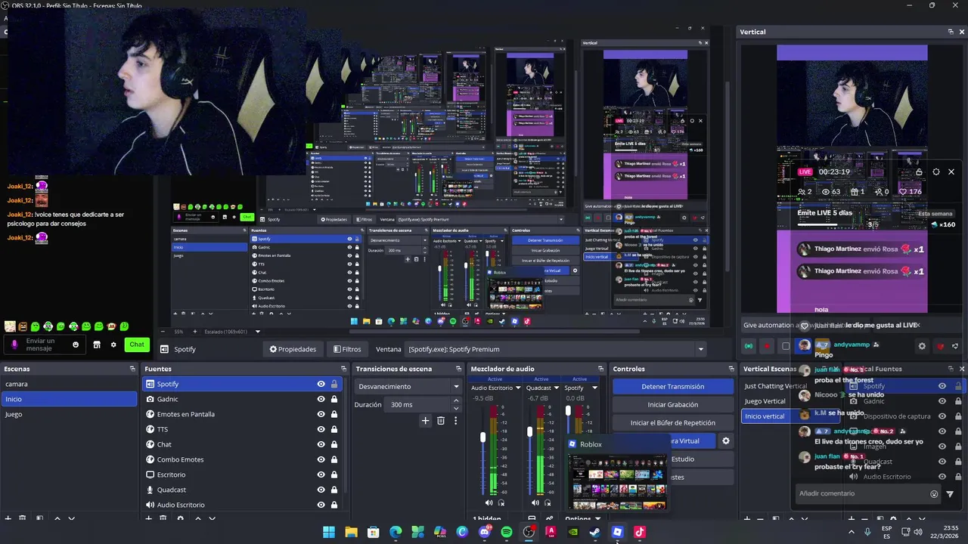
Task: Hide the Chat source in Fuentes
Action: coord(321,444)
